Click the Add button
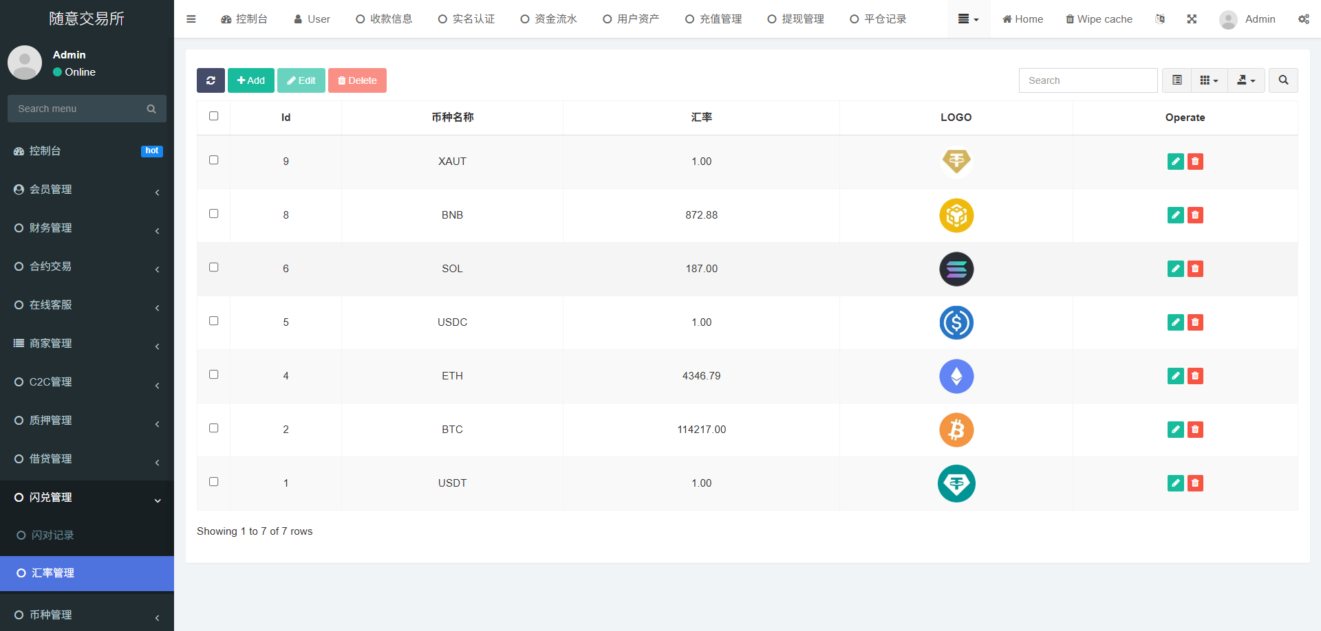This screenshot has height=631, width=1321. click(251, 80)
